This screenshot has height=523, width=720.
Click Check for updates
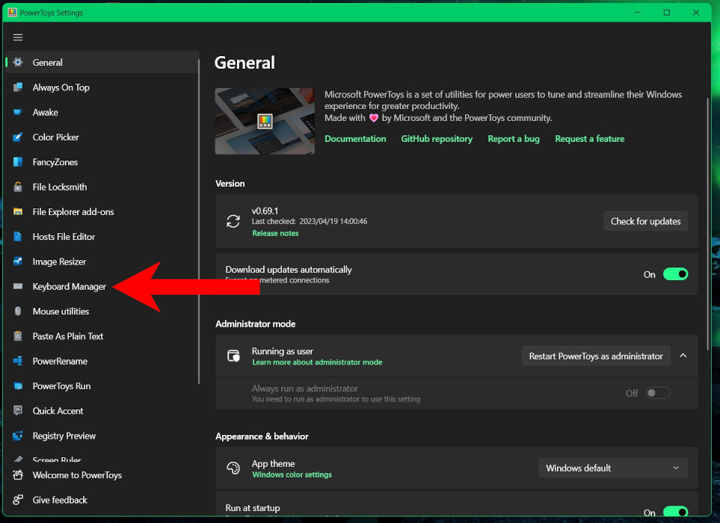point(644,220)
